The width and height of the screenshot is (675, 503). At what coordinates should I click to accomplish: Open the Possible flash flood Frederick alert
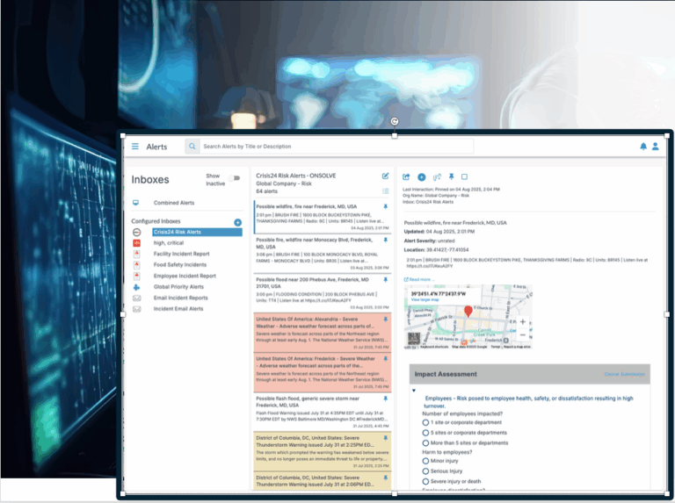click(322, 412)
